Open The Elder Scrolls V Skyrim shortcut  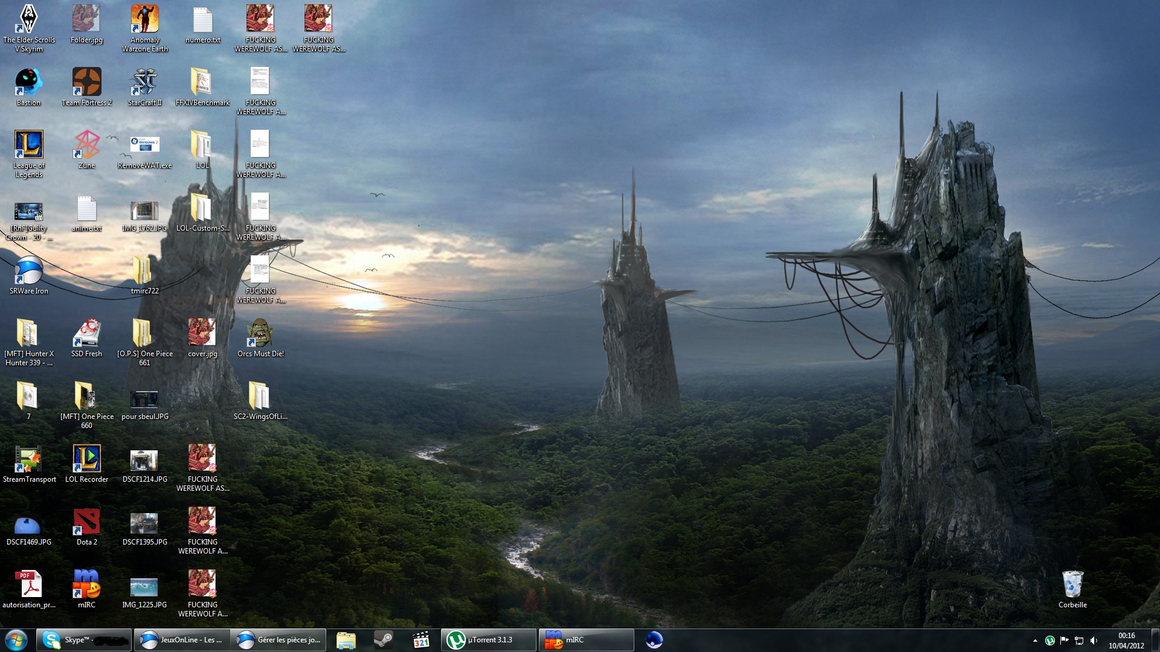pyautogui.click(x=28, y=28)
